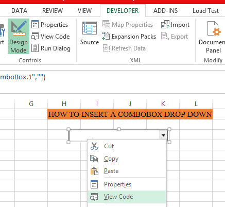Open the REVIEW ribbon tab
Viewport: 225px width, 207px height.
click(x=53, y=11)
